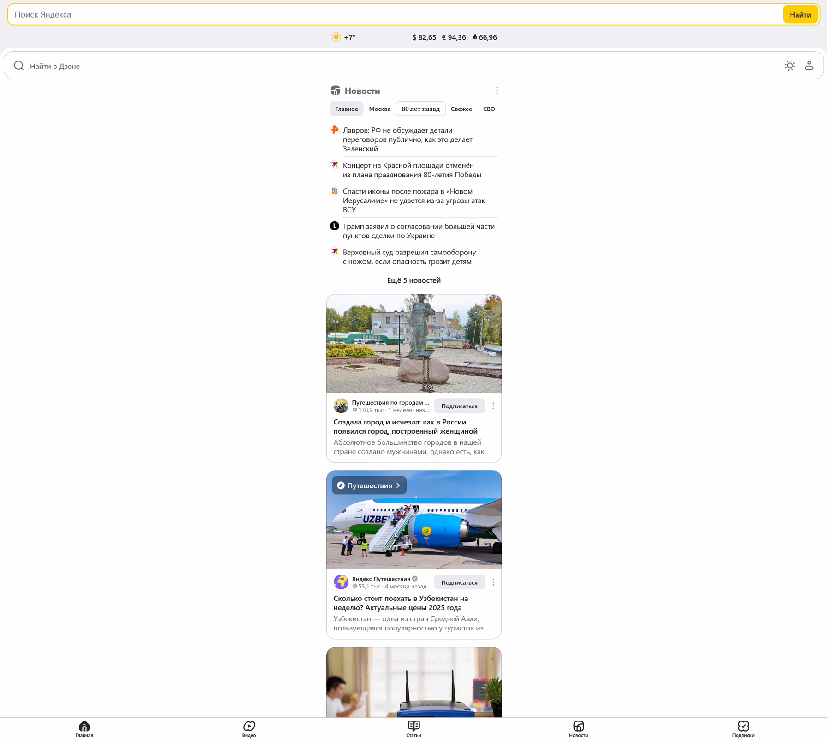Open the oil price 66,96
The image size is (827, 739).
tap(485, 37)
